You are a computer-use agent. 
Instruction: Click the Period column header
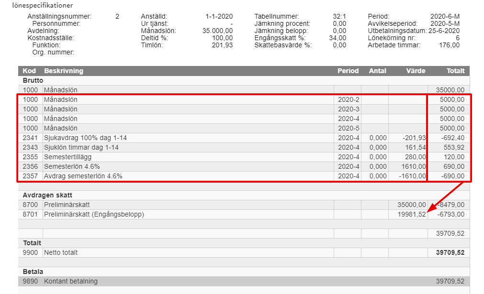click(348, 71)
